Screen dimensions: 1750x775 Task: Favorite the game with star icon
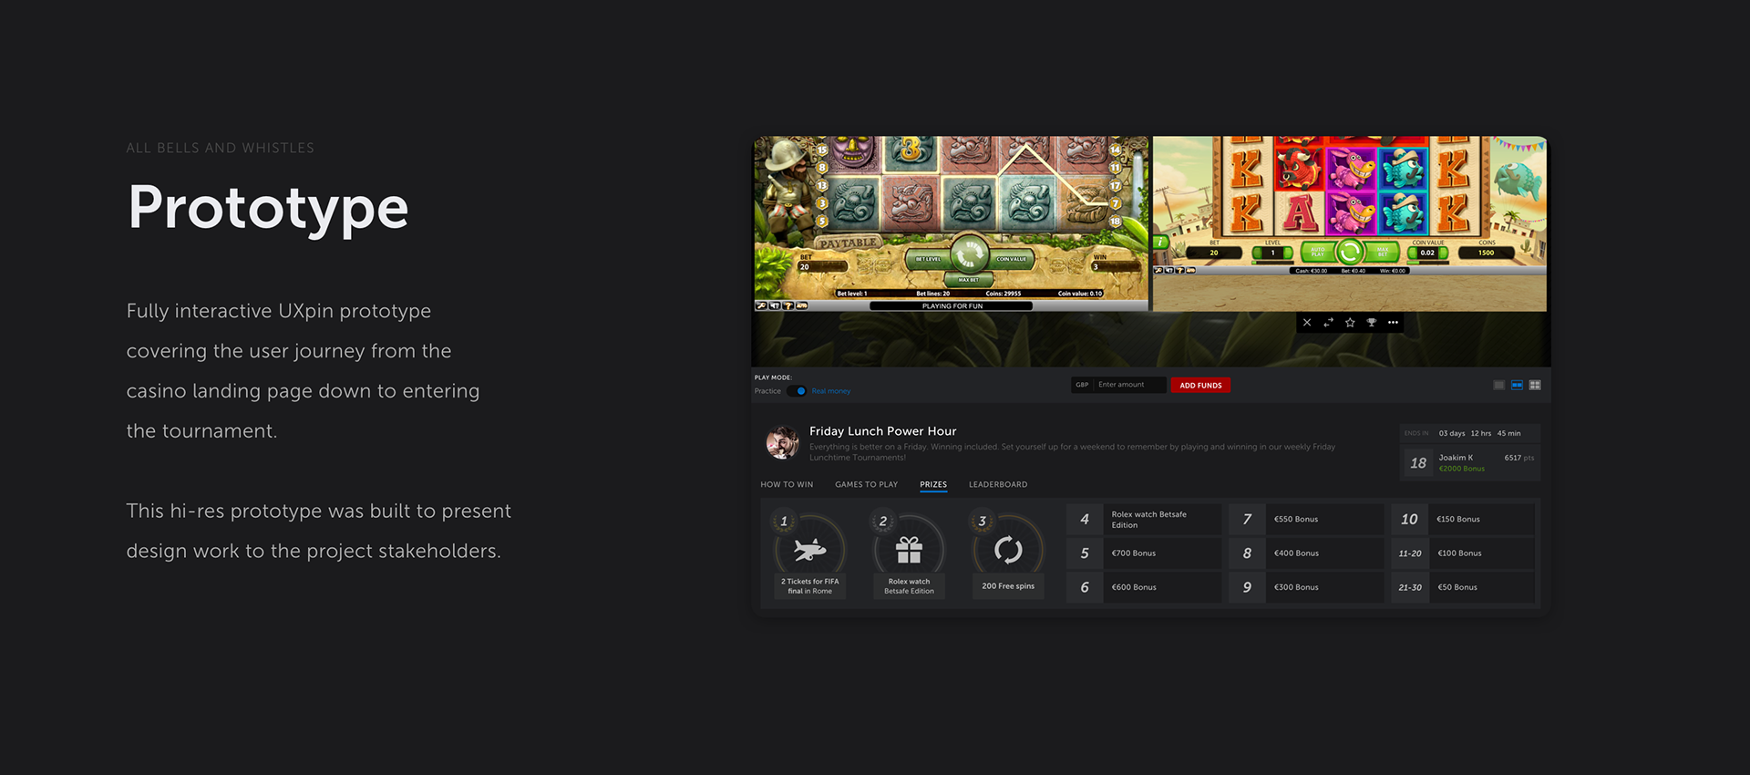tap(1350, 323)
